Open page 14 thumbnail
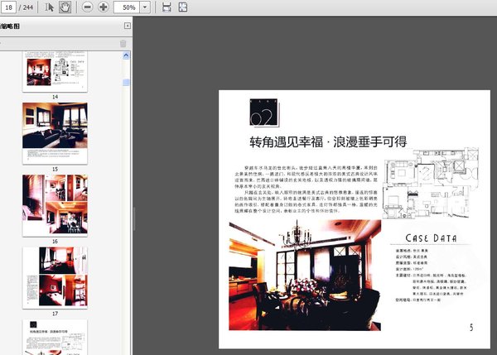This screenshot has width=497, height=355. point(55,73)
